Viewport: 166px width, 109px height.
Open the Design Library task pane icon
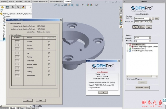[x=121, y=11]
